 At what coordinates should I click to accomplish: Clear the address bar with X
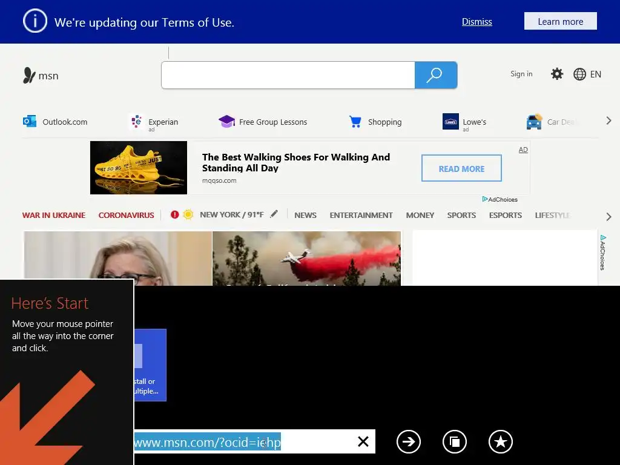point(363,441)
